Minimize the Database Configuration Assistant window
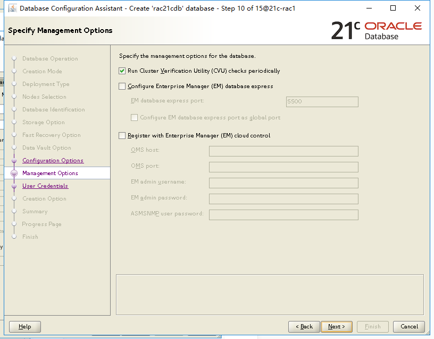The image size is (434, 339). [x=369, y=8]
